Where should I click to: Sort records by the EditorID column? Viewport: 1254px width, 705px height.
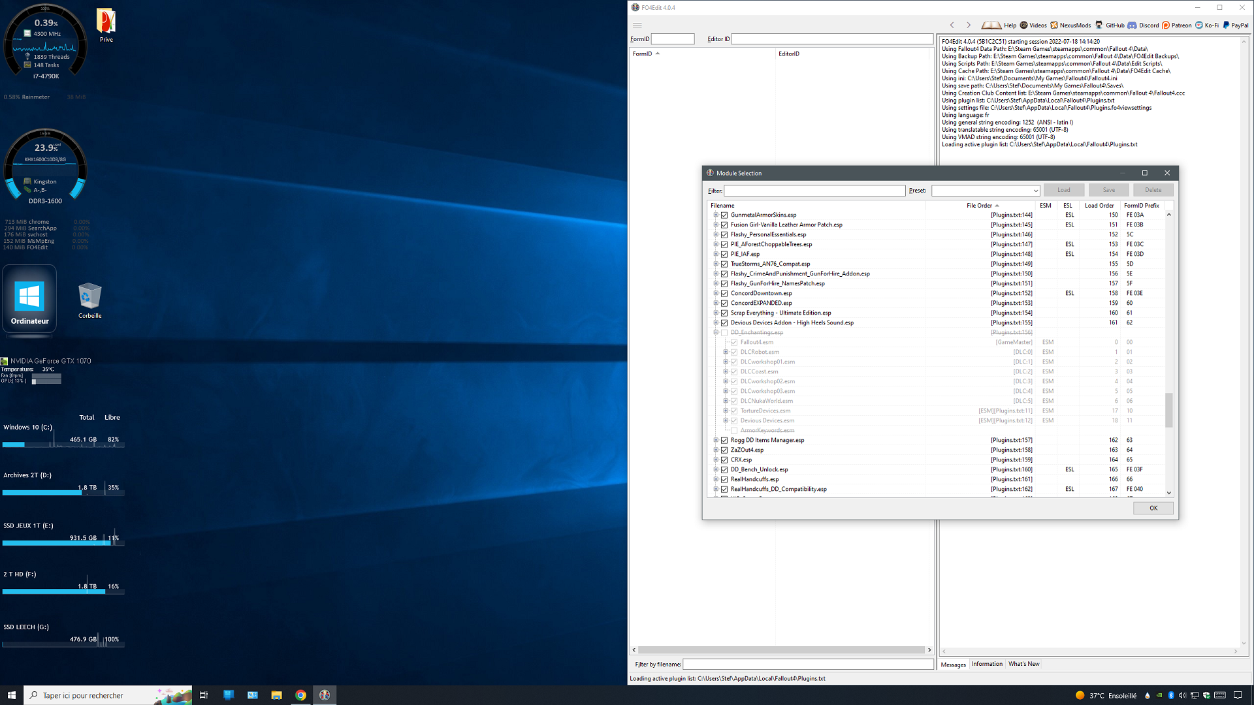(x=852, y=54)
